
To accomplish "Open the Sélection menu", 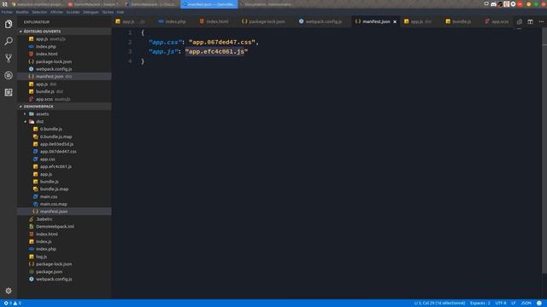I will coord(39,12).
